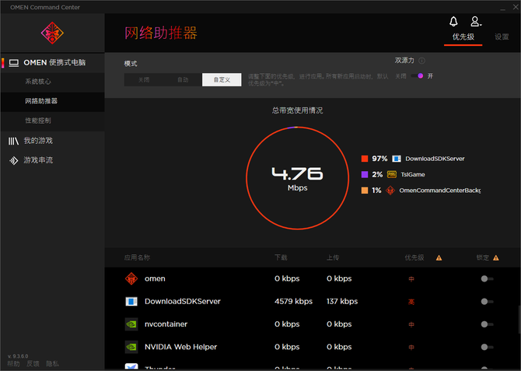Image resolution: width=521 pixels, height=371 pixels.
Task: Toggle the 双源力 switch
Action: coord(417,75)
